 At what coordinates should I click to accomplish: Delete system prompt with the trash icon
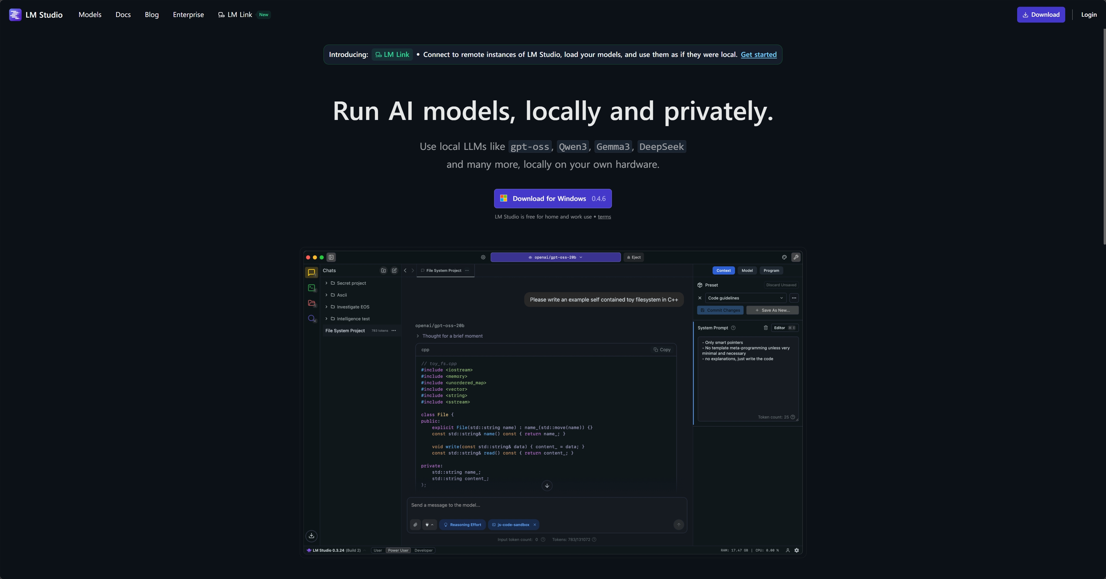click(765, 328)
